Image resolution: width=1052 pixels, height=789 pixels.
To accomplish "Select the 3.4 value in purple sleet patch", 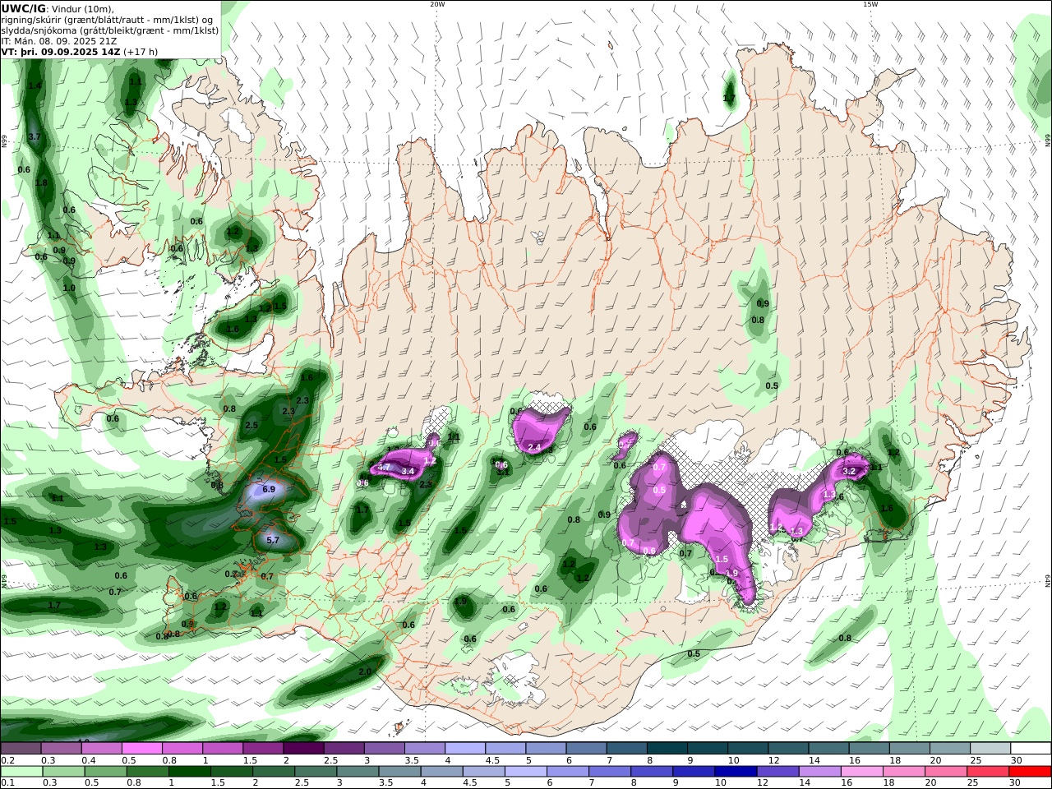I will tap(408, 471).
